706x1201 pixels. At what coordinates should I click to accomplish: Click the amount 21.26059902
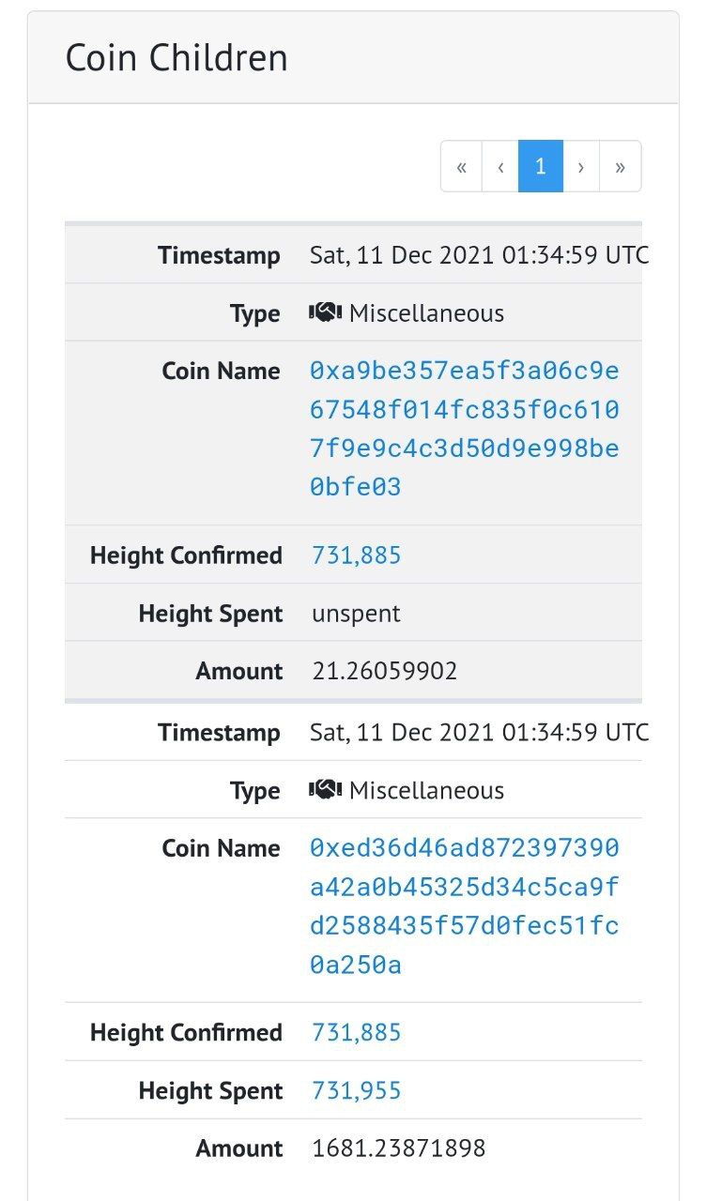point(385,671)
